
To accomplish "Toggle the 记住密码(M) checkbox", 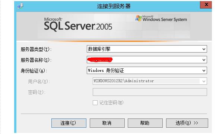I will click(95, 103).
